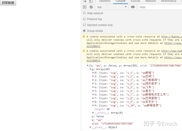Open the Elements tab
Viewport: 182px width, 131px height.
(105, 1)
